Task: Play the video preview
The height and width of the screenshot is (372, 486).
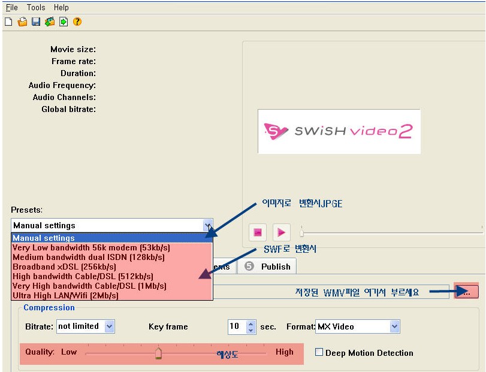Action: [x=281, y=232]
